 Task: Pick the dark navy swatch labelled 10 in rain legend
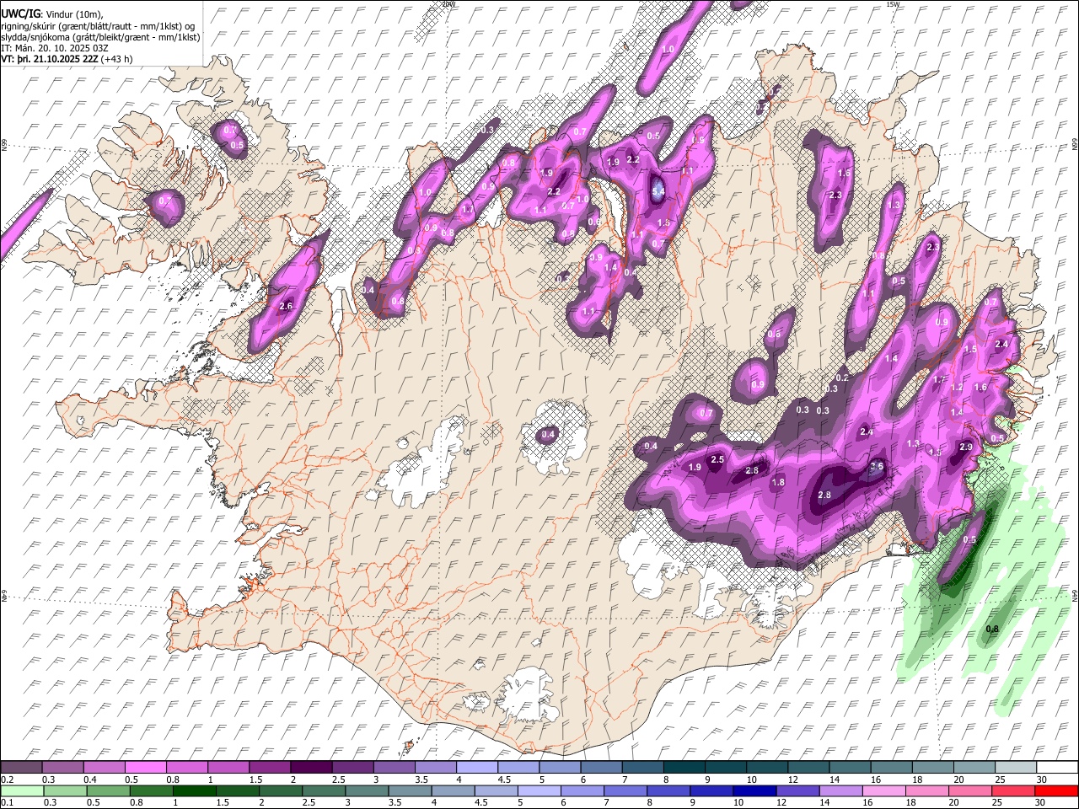753,790
